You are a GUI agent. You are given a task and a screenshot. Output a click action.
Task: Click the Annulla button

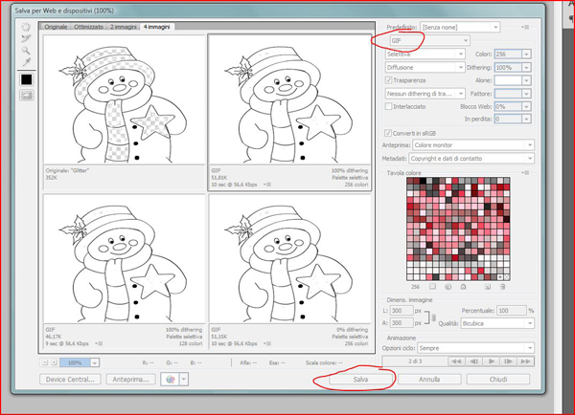click(x=429, y=380)
